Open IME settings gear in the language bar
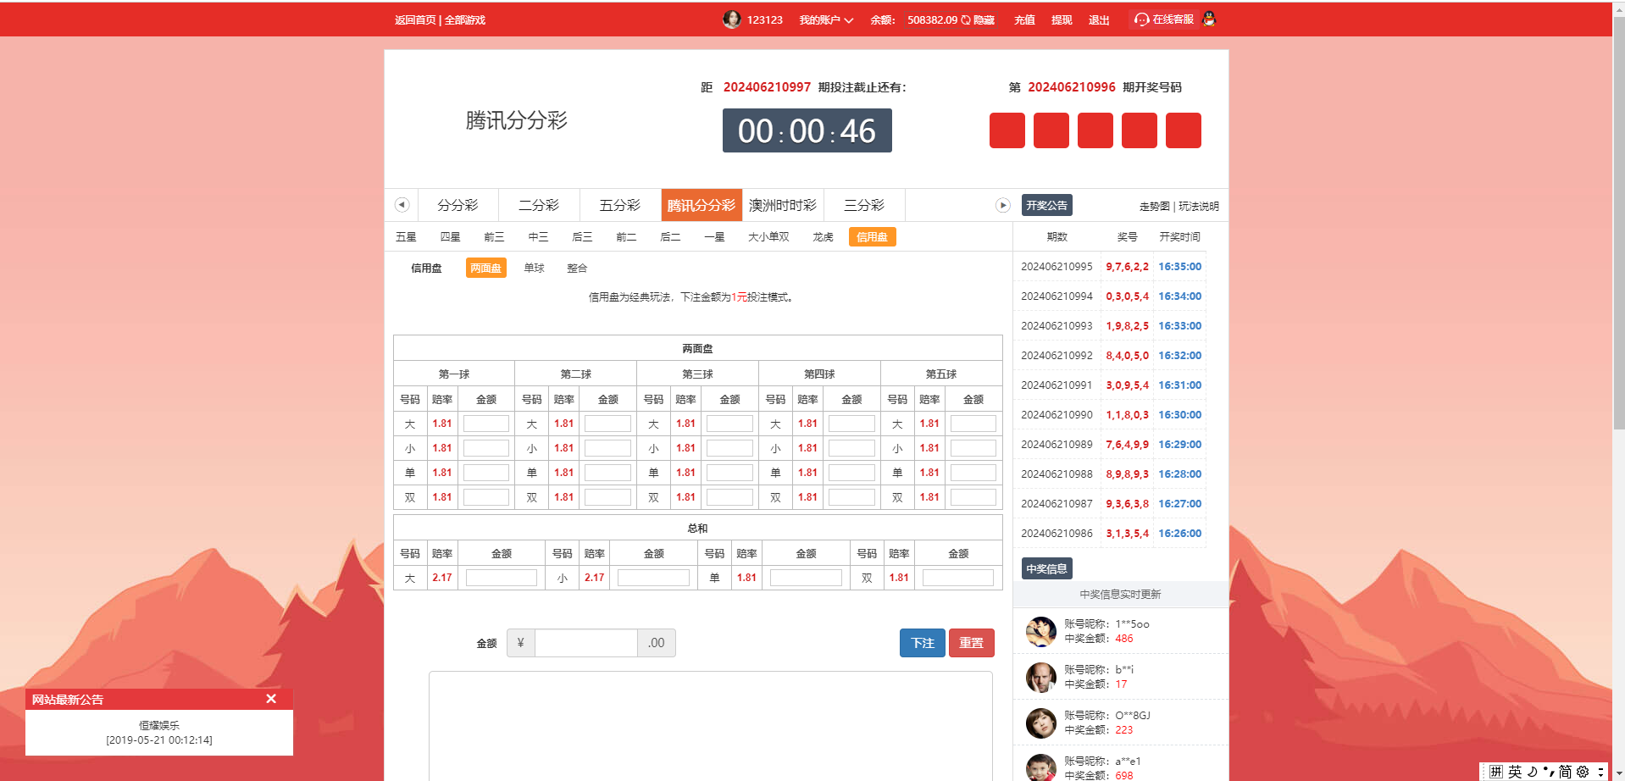Screen dimensions: 1625x781 coord(1582,772)
